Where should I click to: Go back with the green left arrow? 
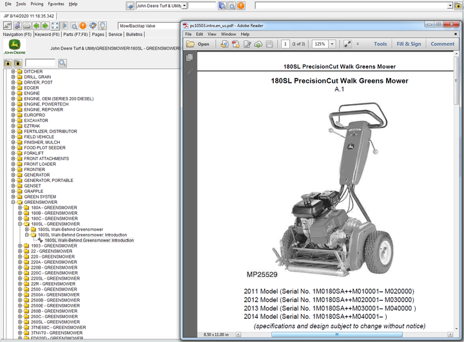click(36, 26)
